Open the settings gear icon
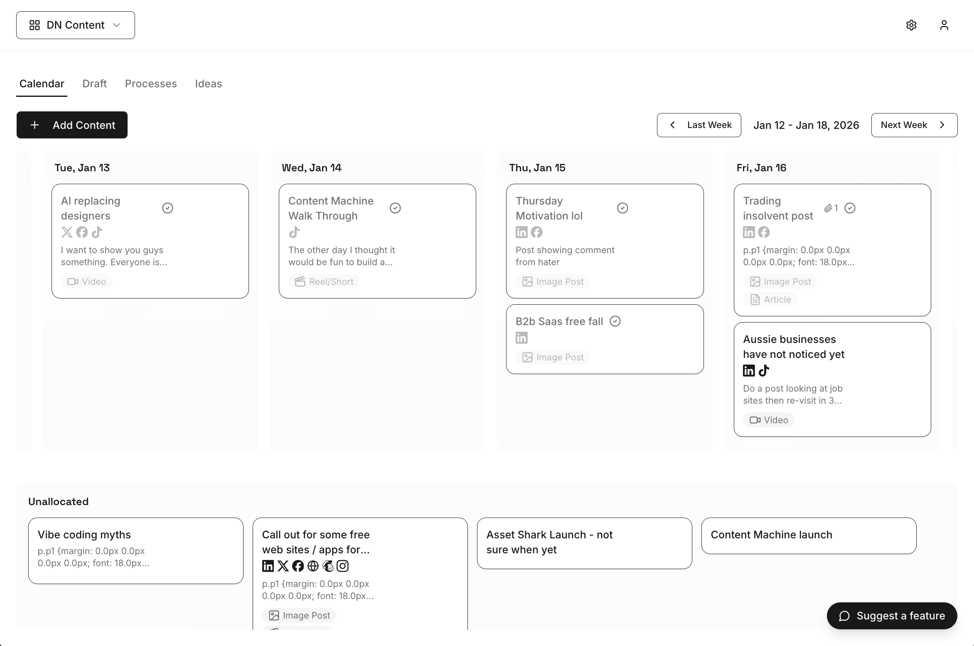Screen dimensions: 974x646 (x=911, y=25)
